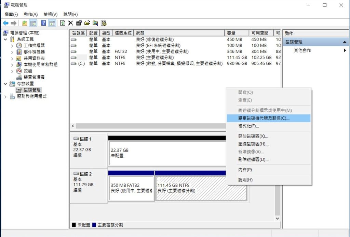Click the volume list's left scroll arrow
The width and height of the screenshot is (350, 237).
click(73, 126)
